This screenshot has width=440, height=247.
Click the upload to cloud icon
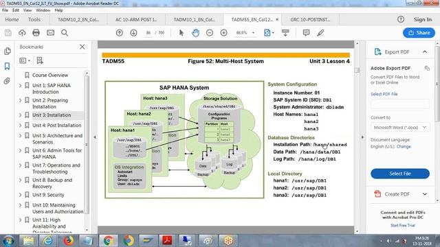(22, 33)
